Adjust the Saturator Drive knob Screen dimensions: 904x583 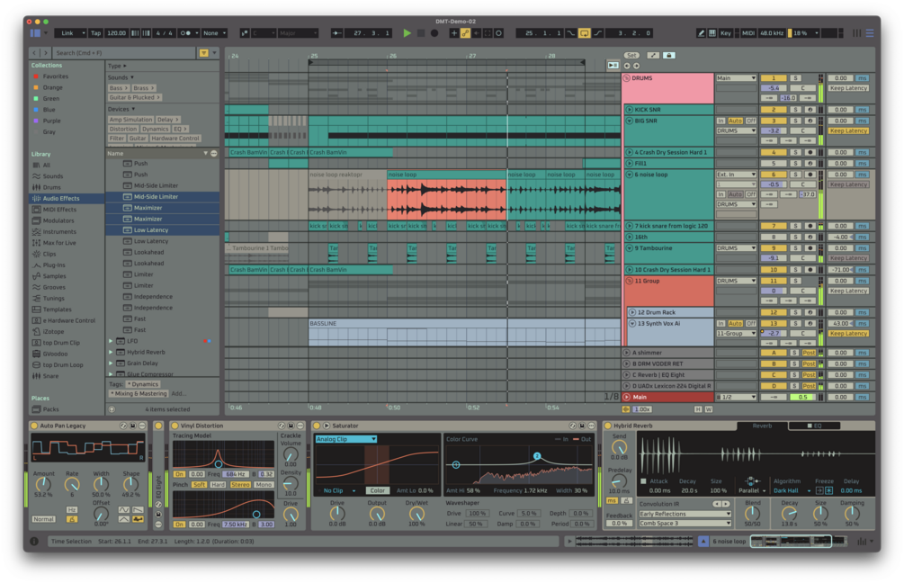pyautogui.click(x=337, y=513)
